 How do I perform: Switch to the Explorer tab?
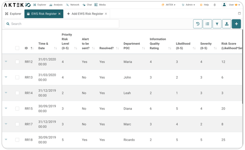tap(13, 14)
